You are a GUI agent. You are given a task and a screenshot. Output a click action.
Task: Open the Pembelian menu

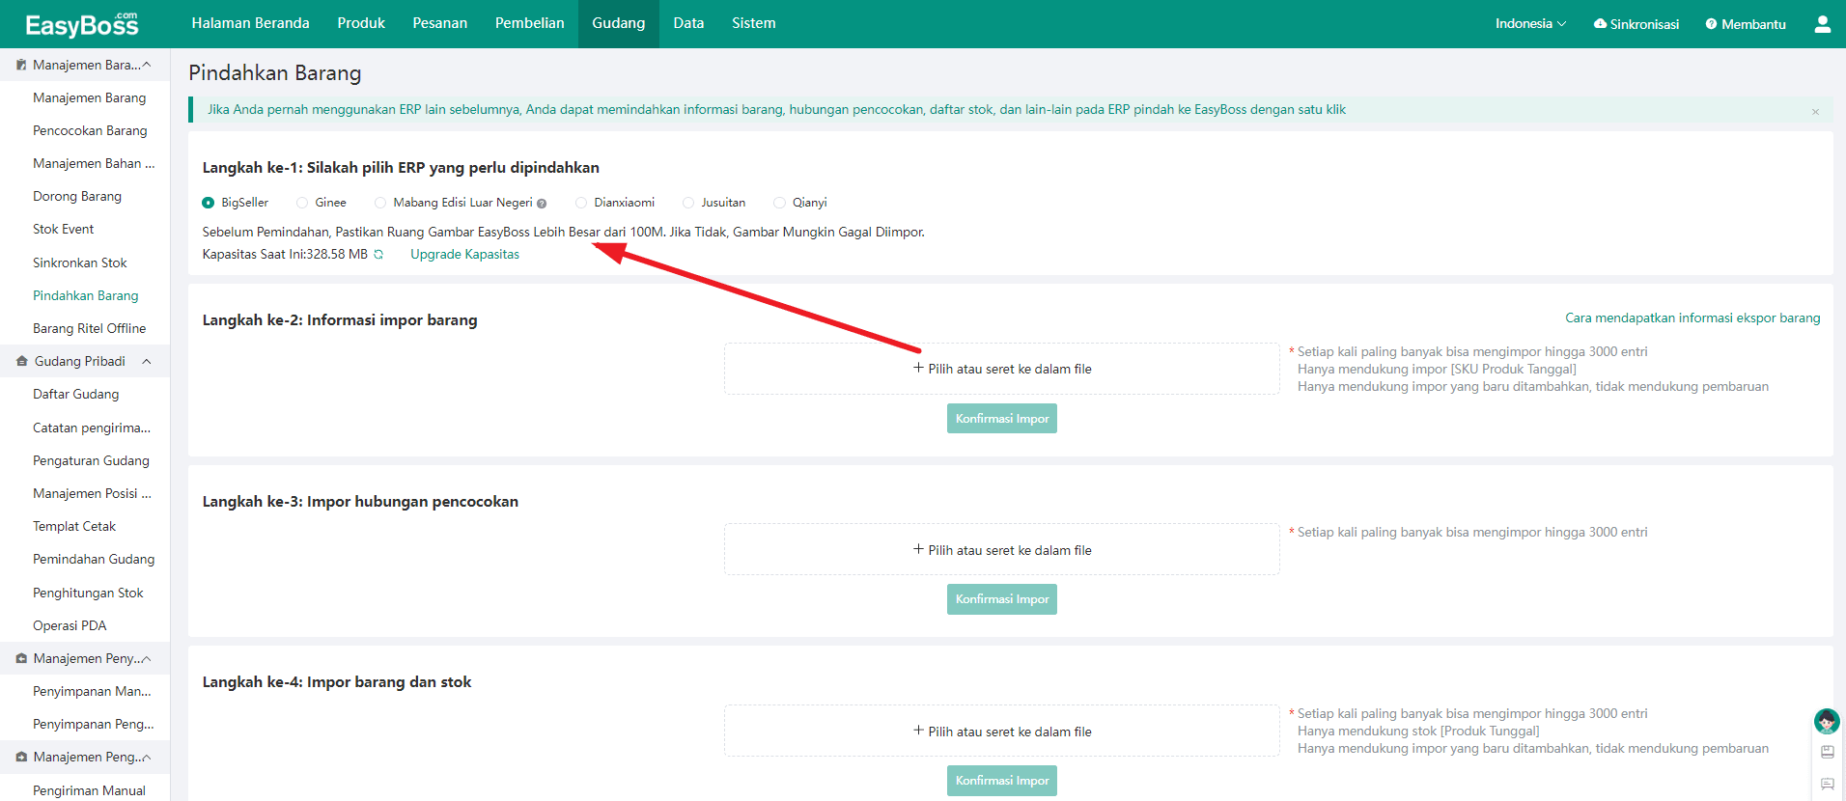[x=529, y=23]
